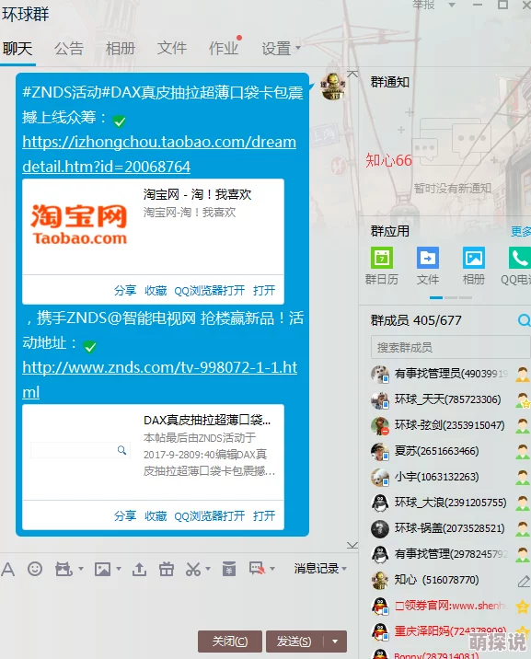The height and width of the screenshot is (659, 531).
Task: Switch to the 公告 tab
Action: point(69,49)
